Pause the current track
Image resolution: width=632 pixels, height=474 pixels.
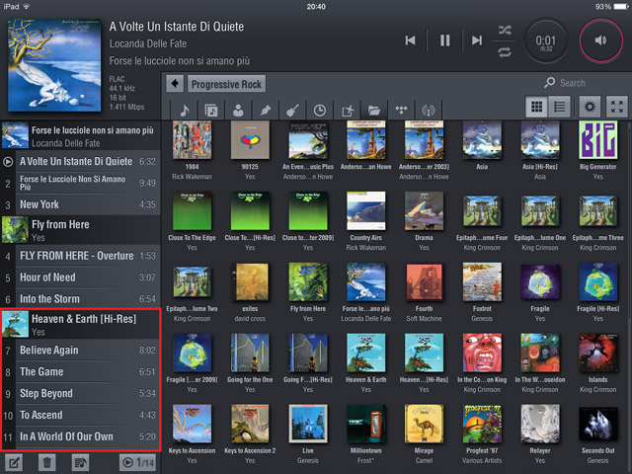tap(444, 39)
